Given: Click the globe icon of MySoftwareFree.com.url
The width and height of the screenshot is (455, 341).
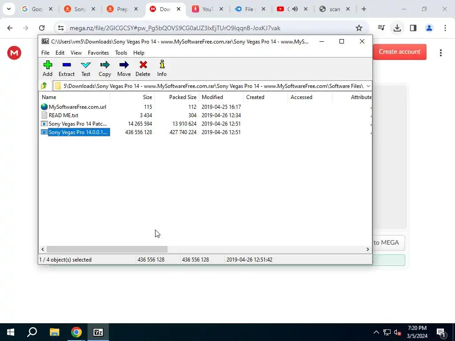Looking at the screenshot, I should pyautogui.click(x=44, y=107).
